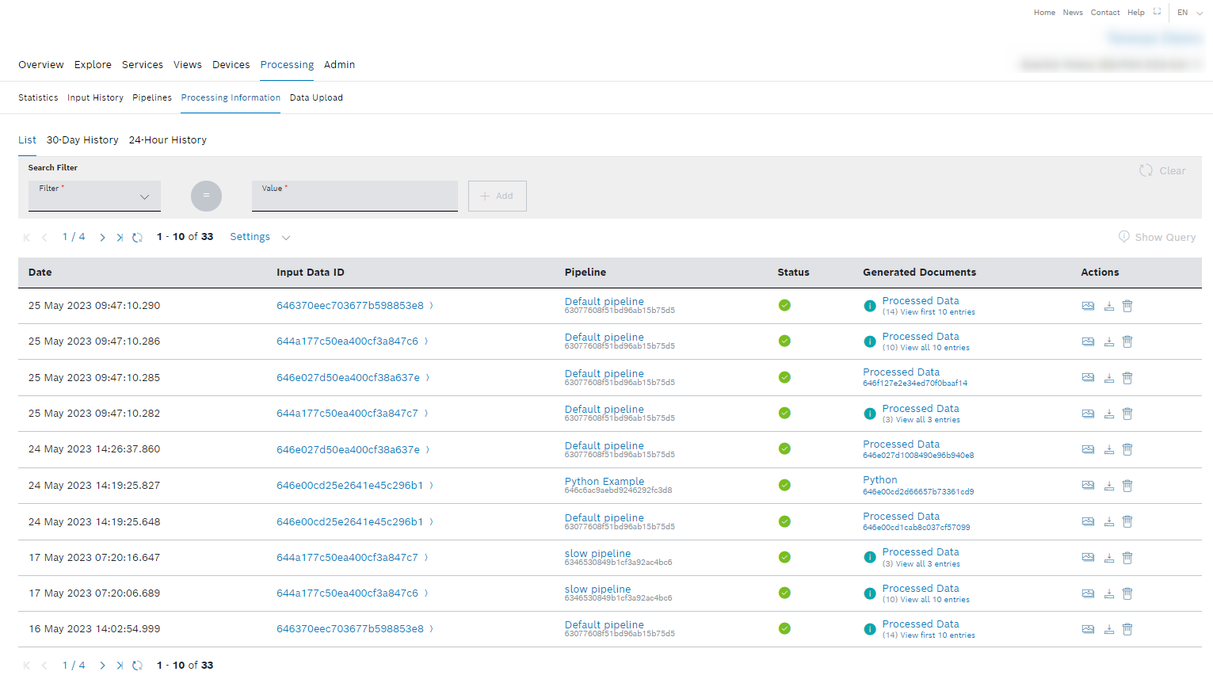1213x683 pixels.
Task: Click Show Query button
Action: 1157,237
